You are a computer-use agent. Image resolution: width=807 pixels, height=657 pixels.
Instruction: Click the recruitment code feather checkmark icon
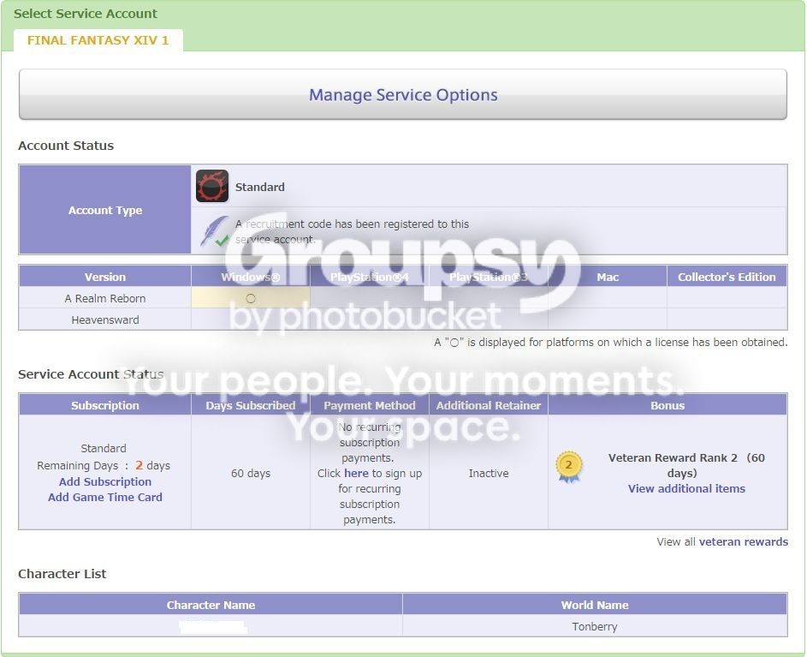click(x=215, y=232)
